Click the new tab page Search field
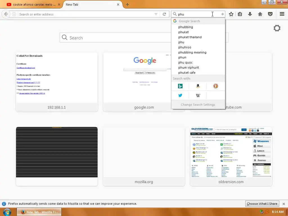288x216 pixels. tap(144, 38)
